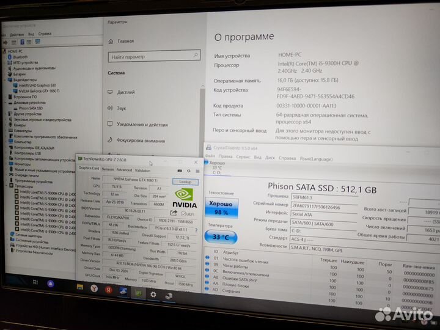440x330 pixels.
Task: Open the Сервис menu in CrystalDiskInfo
Action: tap(243, 157)
